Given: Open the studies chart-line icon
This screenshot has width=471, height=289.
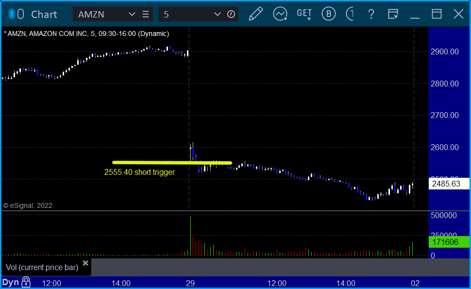Looking at the screenshot, I should pyautogui.click(x=280, y=14).
